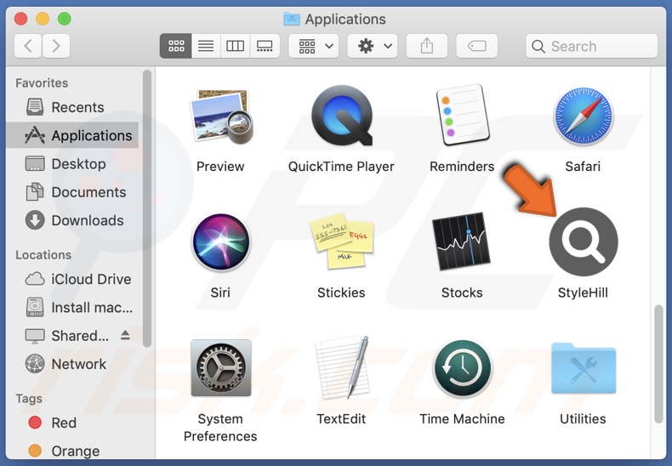Open Desktop from the sidebar

[x=73, y=163]
